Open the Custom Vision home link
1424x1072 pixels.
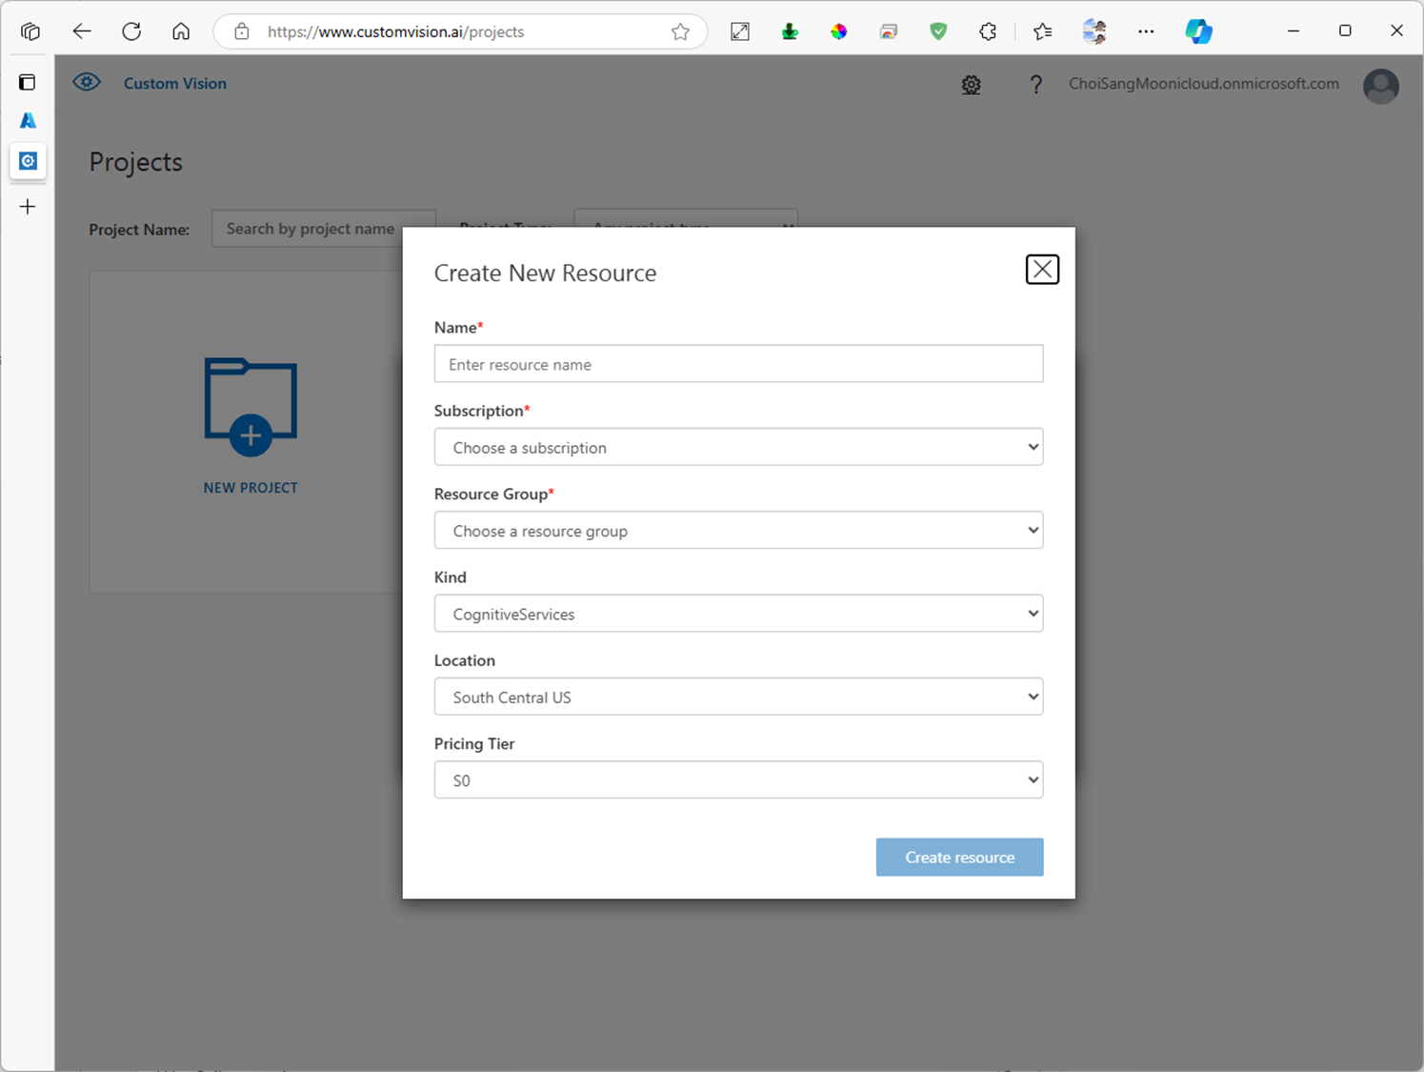click(x=175, y=84)
